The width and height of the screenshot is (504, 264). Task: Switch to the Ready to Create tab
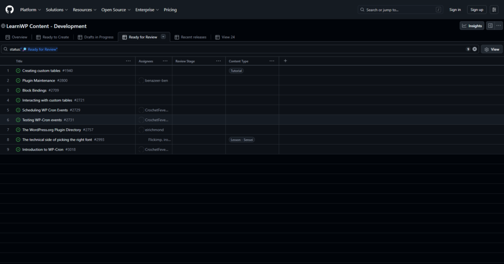[52, 37]
